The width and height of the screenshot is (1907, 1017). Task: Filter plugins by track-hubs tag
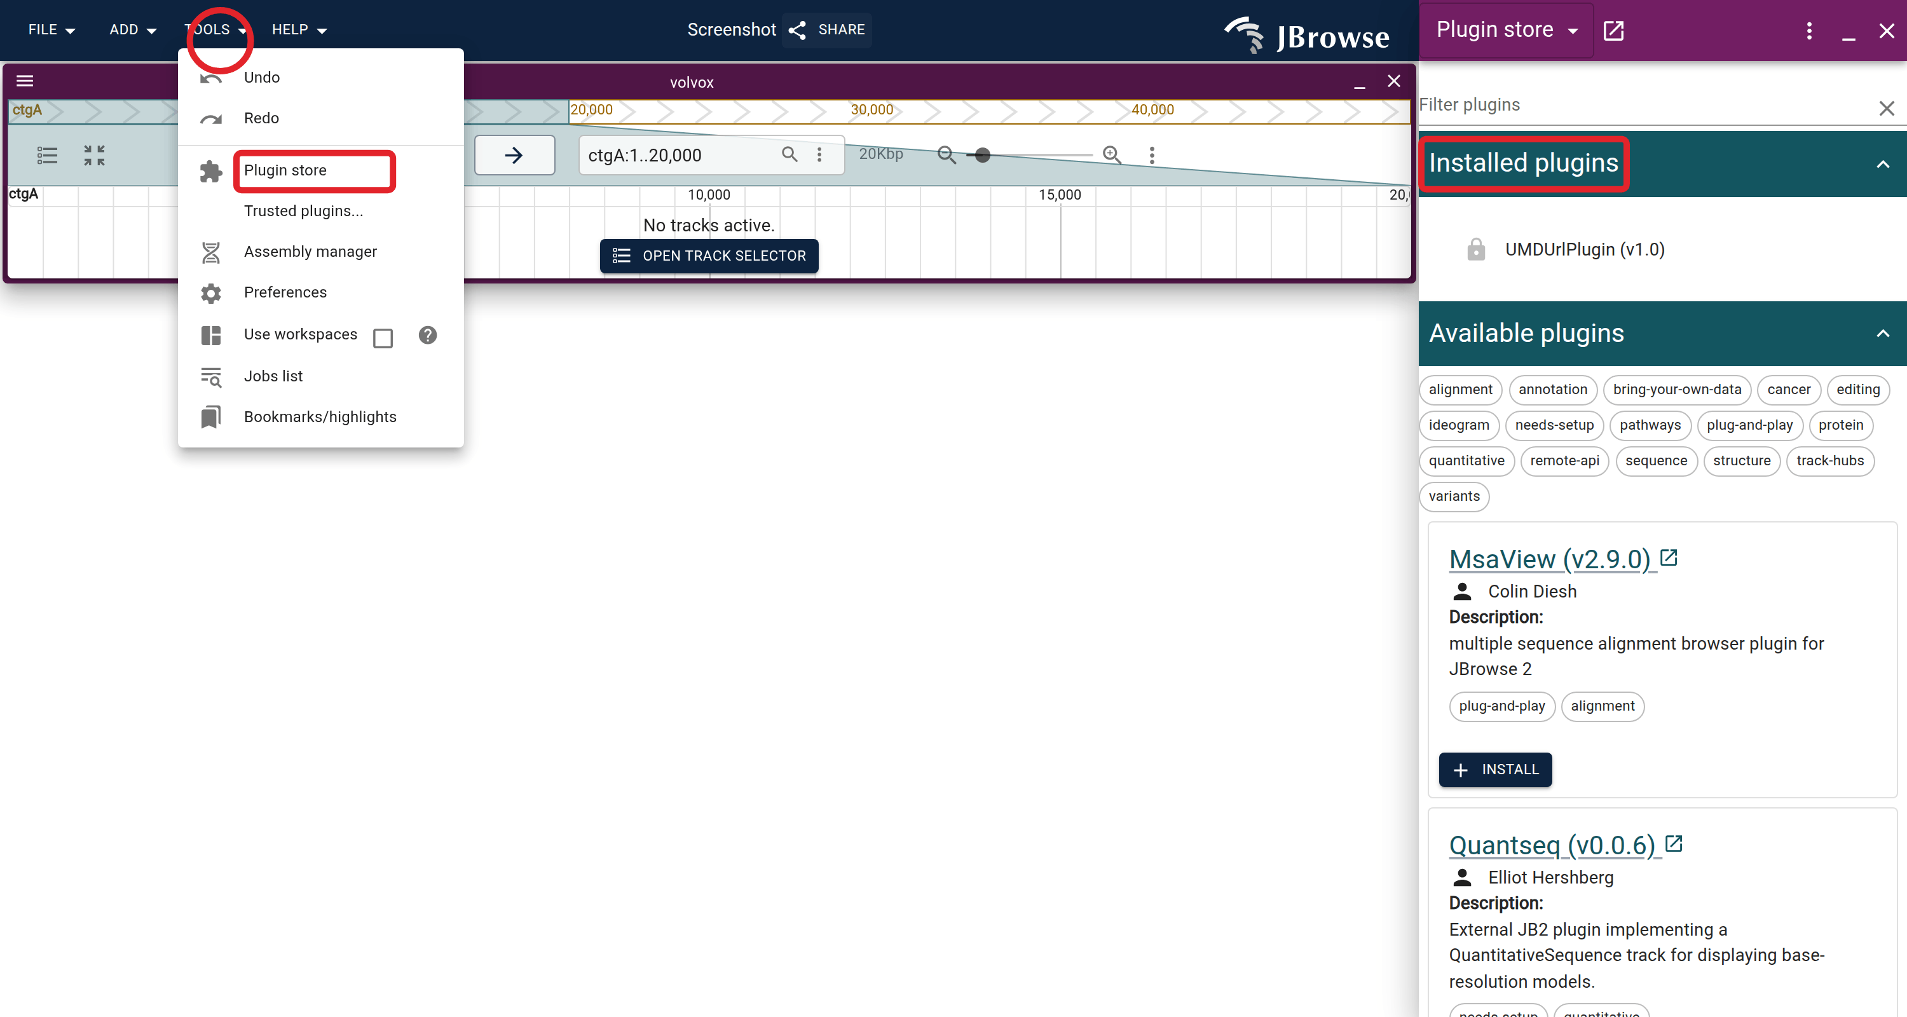point(1829,460)
